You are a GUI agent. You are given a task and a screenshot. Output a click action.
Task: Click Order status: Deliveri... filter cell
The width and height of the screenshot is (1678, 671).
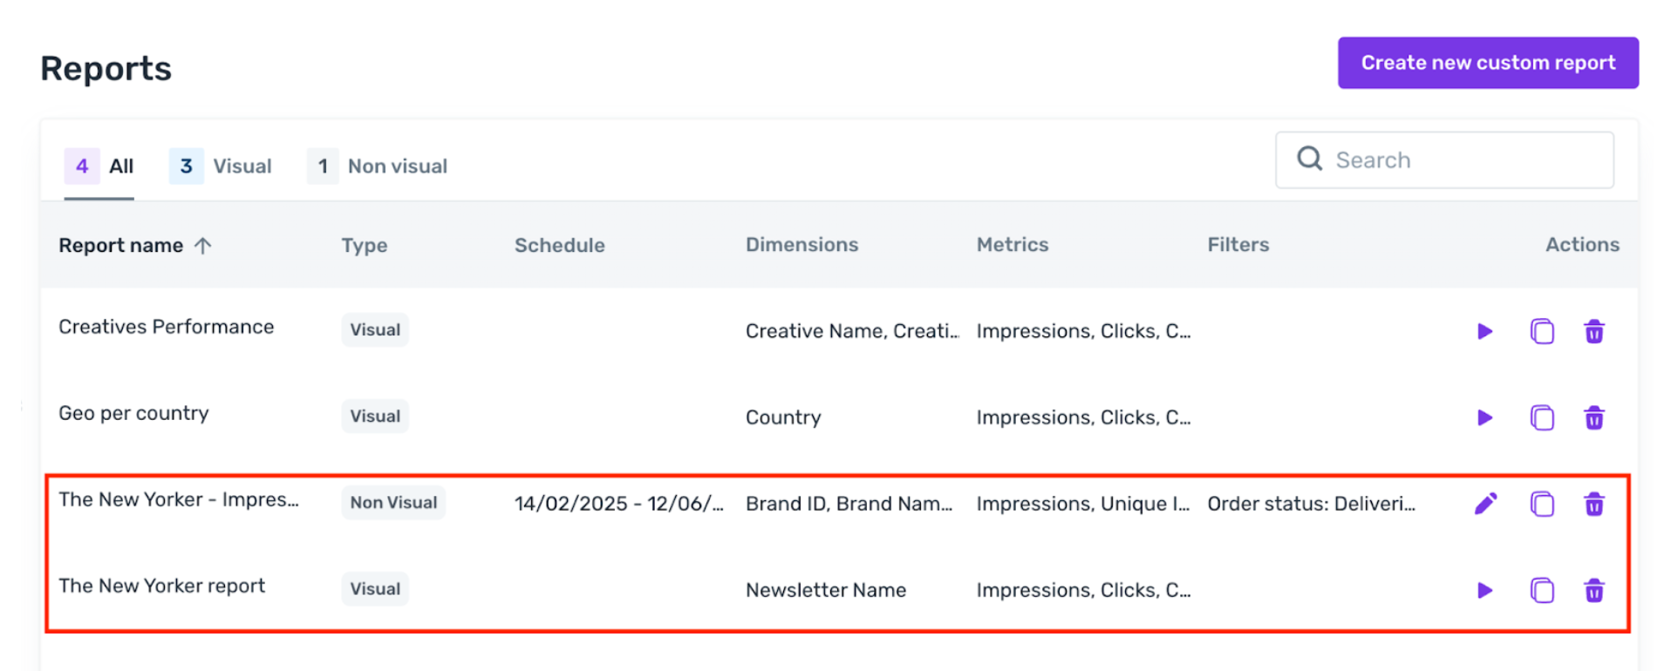pos(1311,504)
